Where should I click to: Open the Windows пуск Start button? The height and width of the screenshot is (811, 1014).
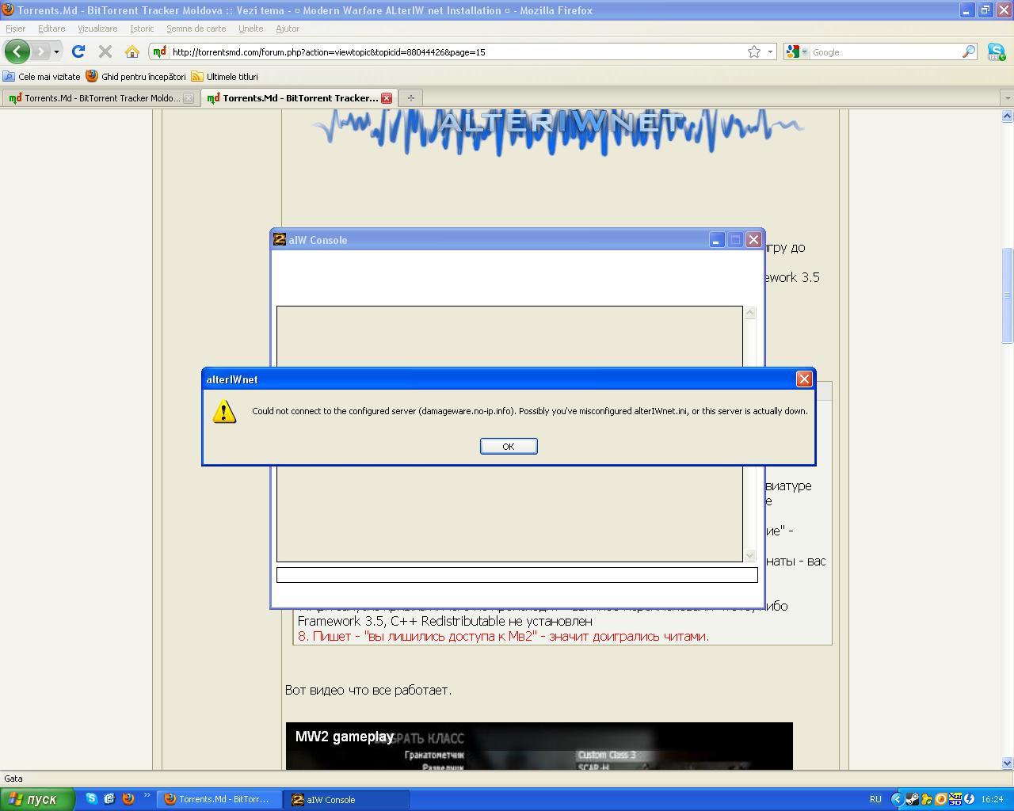[37, 799]
